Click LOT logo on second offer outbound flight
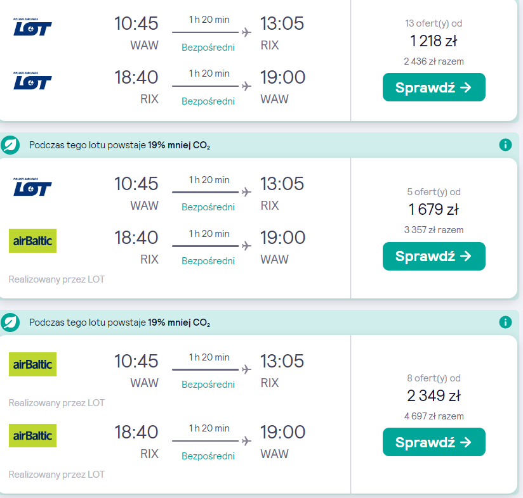This screenshot has width=523, height=498. coord(32,187)
